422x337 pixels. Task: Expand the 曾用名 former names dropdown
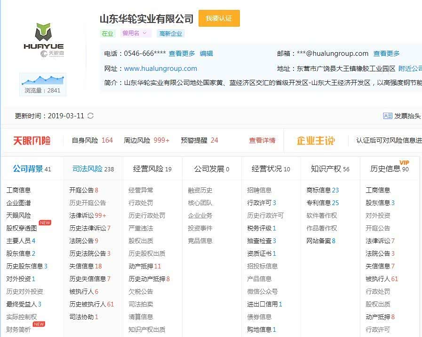[x=135, y=33]
